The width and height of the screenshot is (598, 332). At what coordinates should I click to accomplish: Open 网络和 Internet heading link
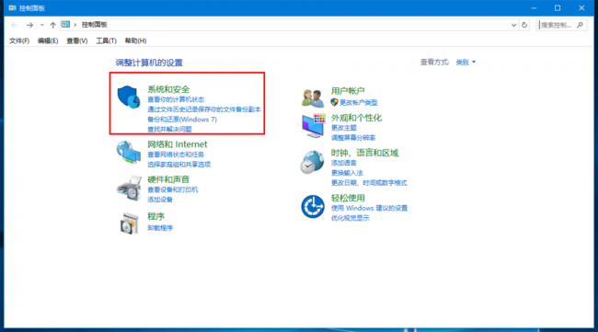tap(178, 144)
